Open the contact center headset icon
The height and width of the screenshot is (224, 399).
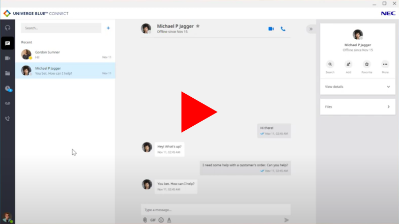8,28
